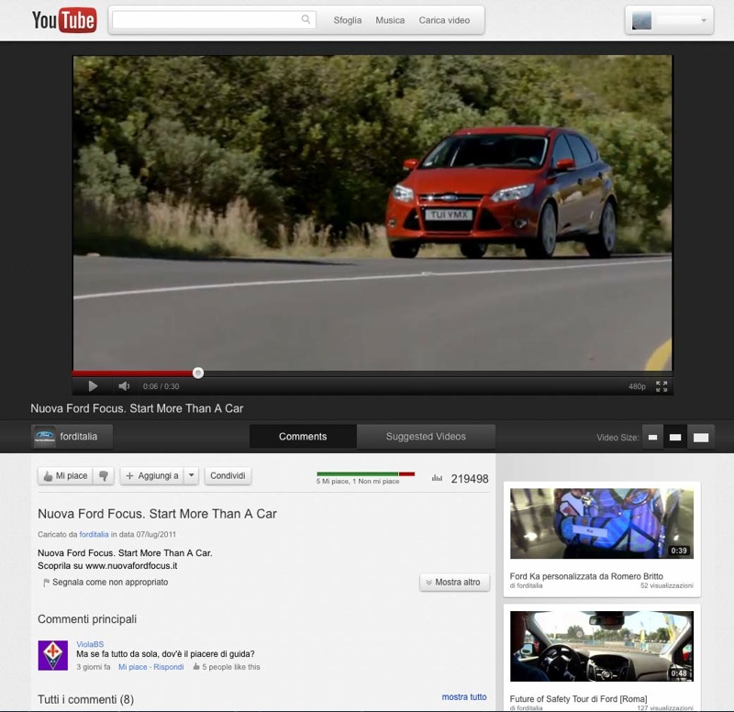Screen dimensions: 734x712
Task: Select the small video size
Action: pos(652,438)
